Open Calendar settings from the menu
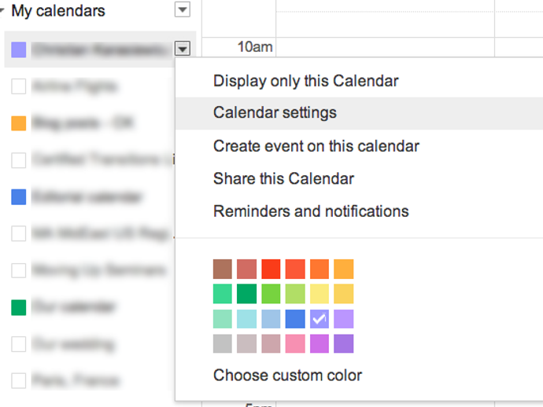 point(275,113)
